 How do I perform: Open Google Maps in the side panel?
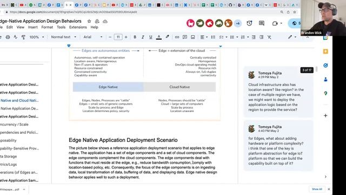coord(325,94)
